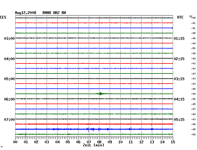The height and width of the screenshot is (150, 197).
Task: Select the 05 minute tick label
Action: point(68,142)
